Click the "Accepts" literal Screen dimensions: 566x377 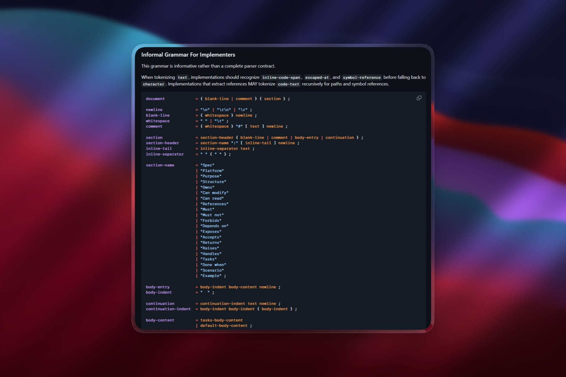coord(211,237)
